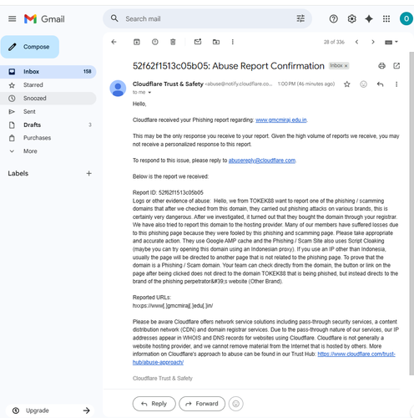This screenshot has width=414, height=418.
Task: Open message More options menu
Action: click(x=396, y=84)
